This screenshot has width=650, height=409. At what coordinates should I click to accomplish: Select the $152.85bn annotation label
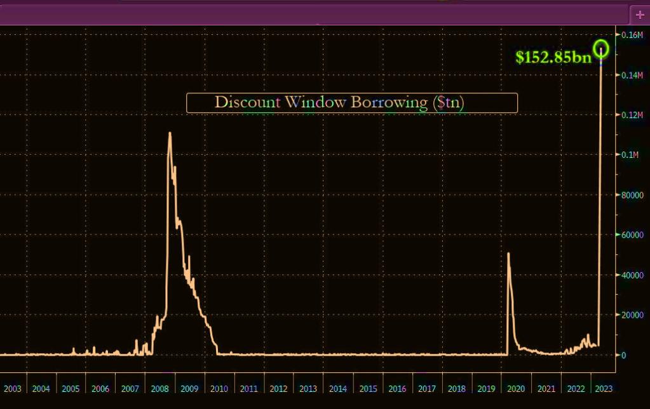pyautogui.click(x=553, y=57)
